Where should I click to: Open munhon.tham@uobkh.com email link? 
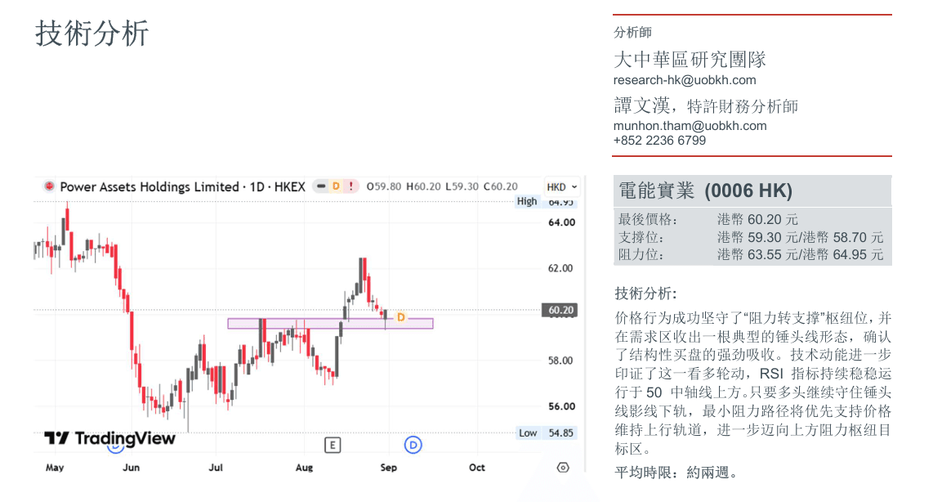[690, 126]
